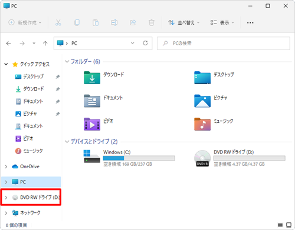Minimize the PC window

pyautogui.click(x=250, y=6)
